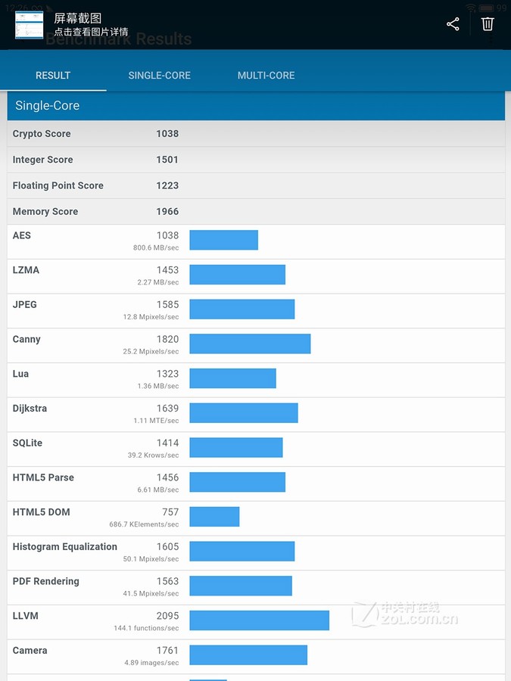The image size is (511, 681).
Task: Tap 点击查看图片详情 to view image details
Action: (x=91, y=33)
